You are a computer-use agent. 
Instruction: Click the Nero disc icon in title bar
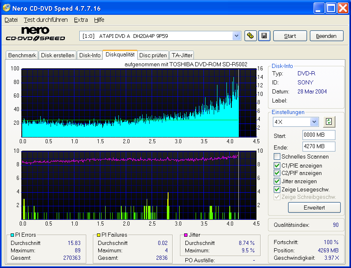(7, 8)
